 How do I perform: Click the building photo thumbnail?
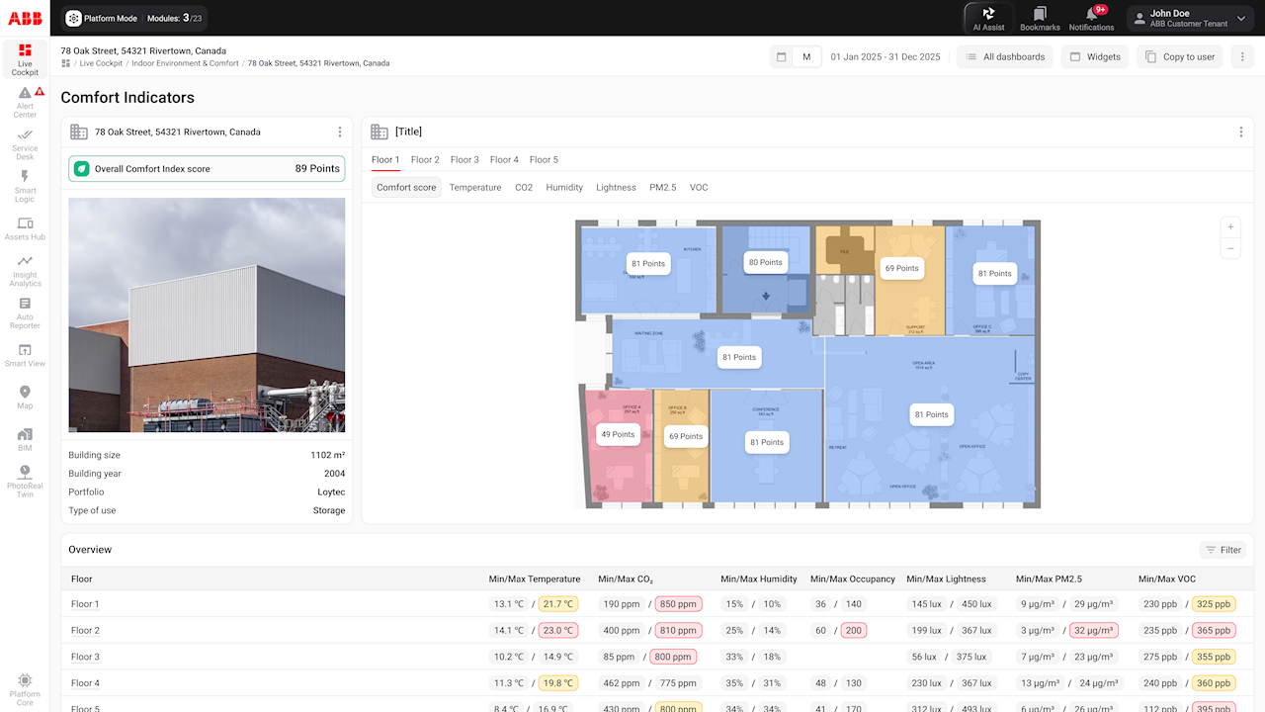(207, 314)
